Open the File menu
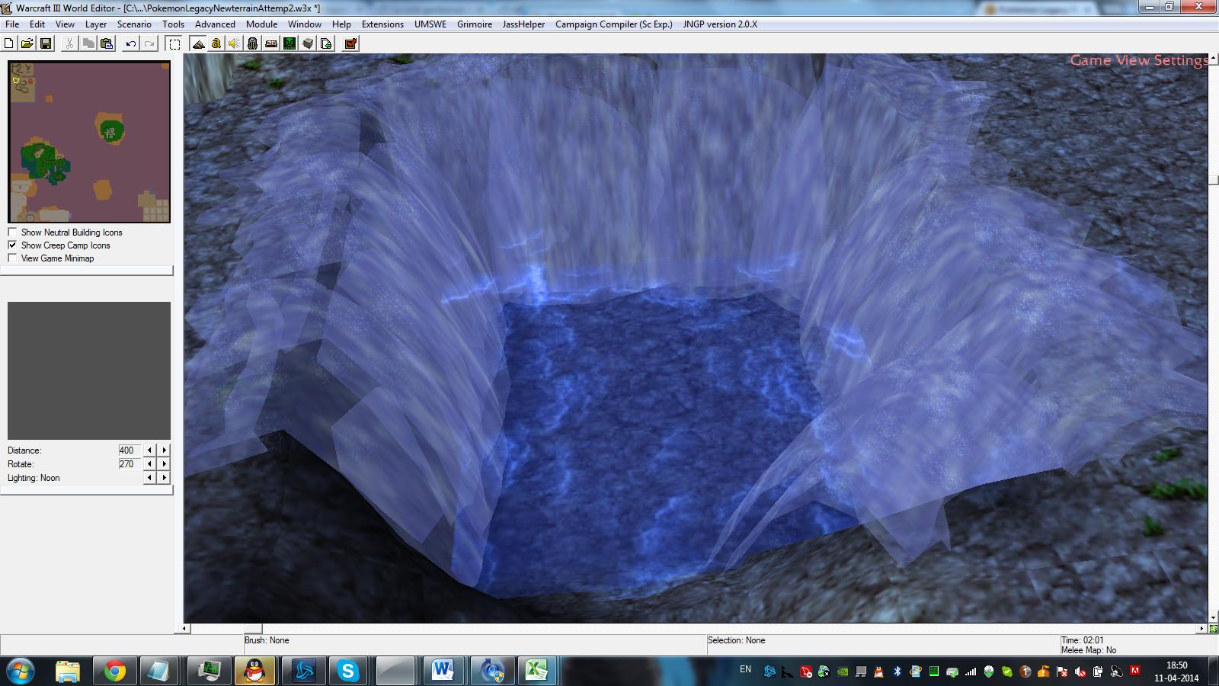 click(x=12, y=24)
